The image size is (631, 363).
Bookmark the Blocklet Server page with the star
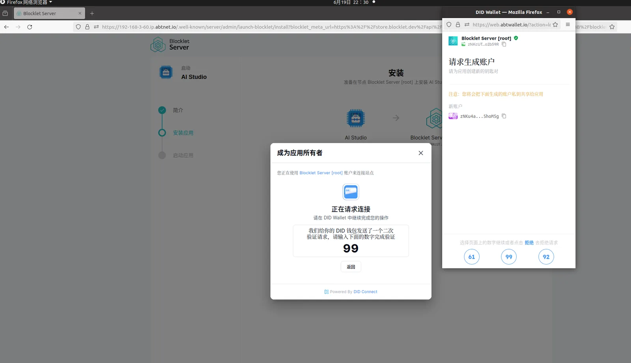pyautogui.click(x=612, y=27)
